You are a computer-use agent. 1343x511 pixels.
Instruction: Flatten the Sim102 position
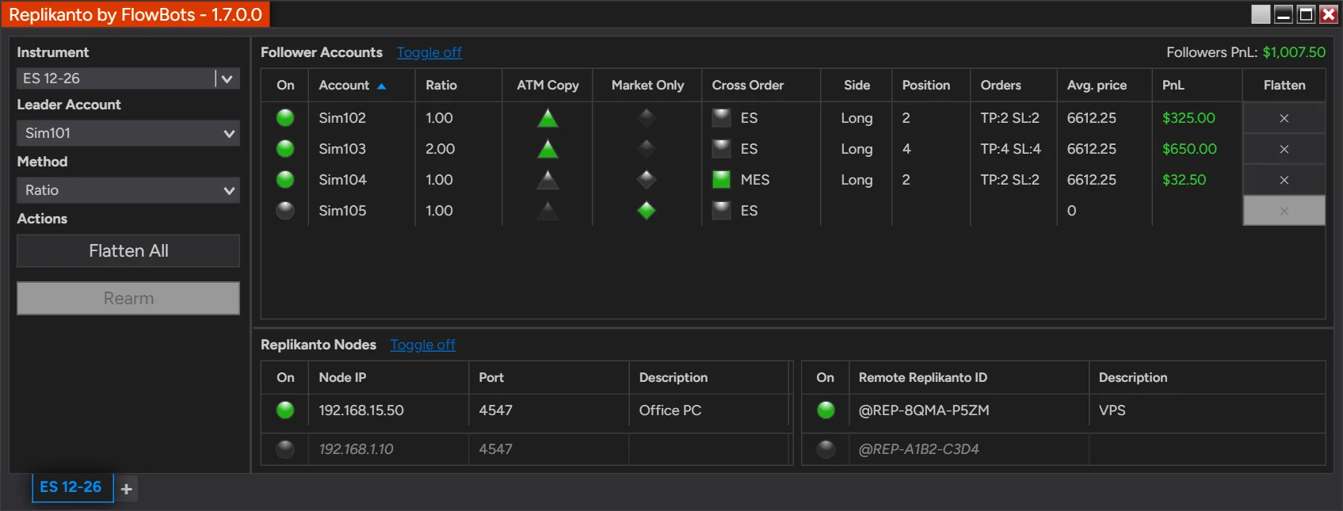[x=1284, y=118]
